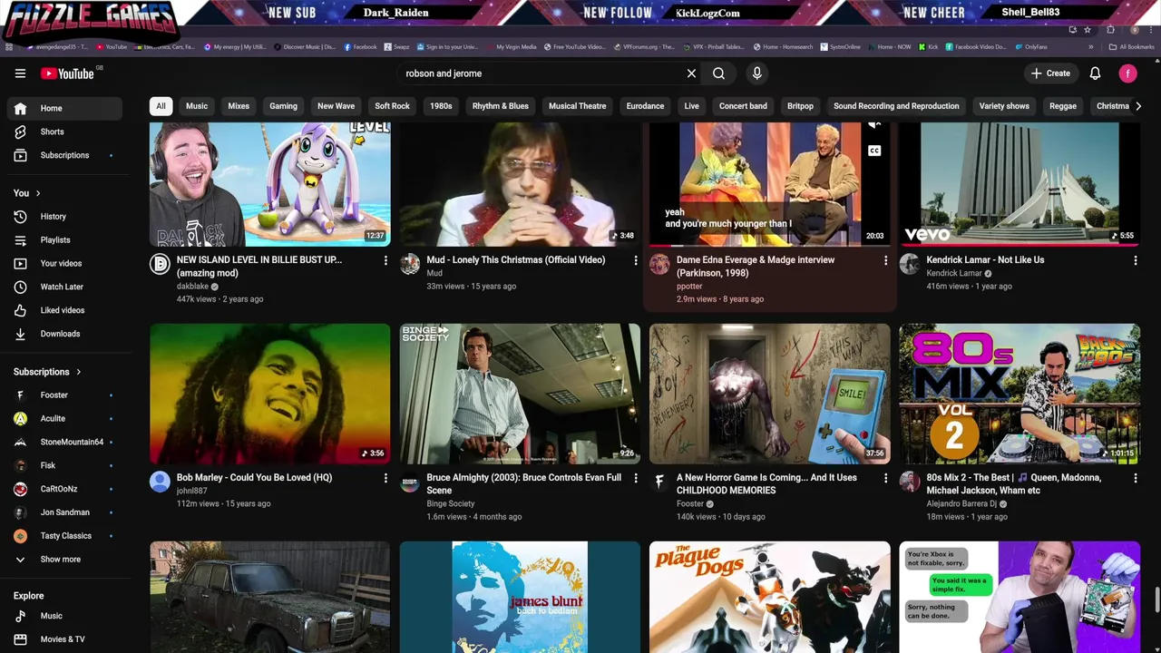Select the 1980s filter chip
Image resolution: width=1161 pixels, height=653 pixels.
pos(441,106)
